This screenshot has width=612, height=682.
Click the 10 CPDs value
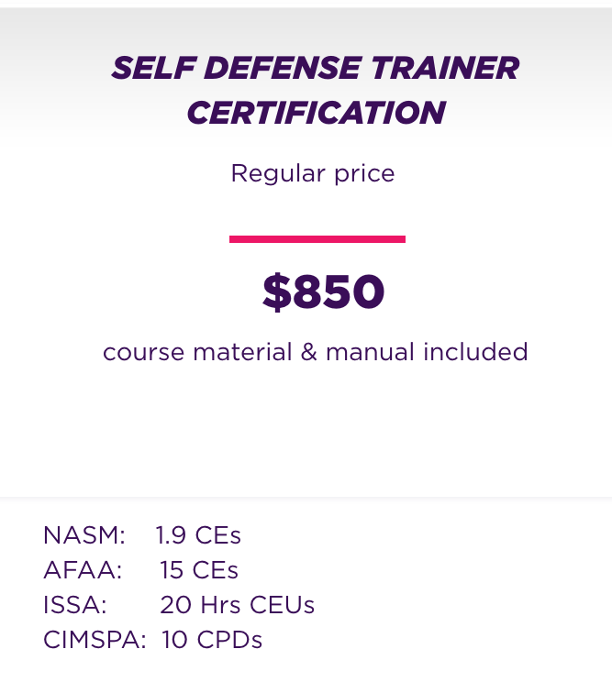[212, 640]
